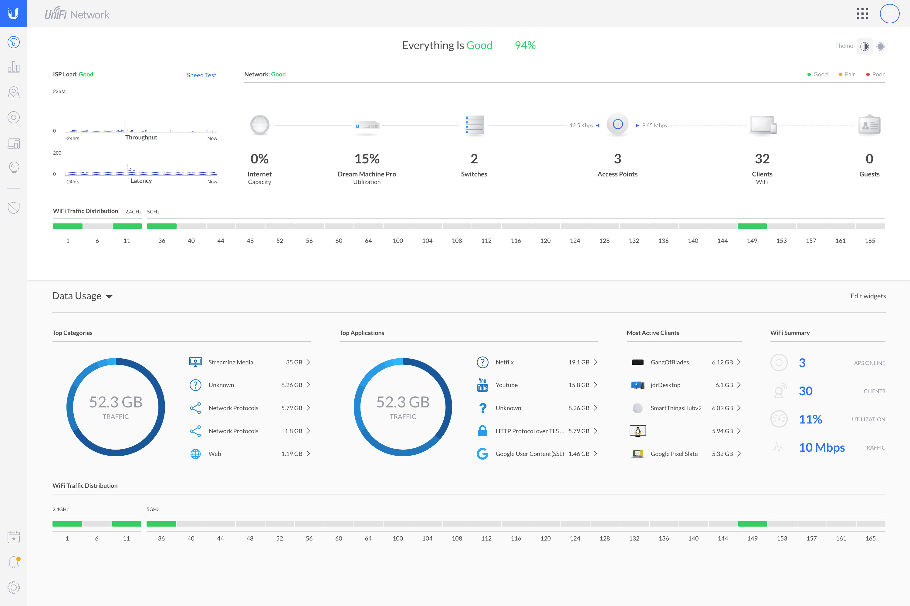The width and height of the screenshot is (910, 606).
Task: Open the Threat Management shield icon
Action: pyautogui.click(x=14, y=208)
